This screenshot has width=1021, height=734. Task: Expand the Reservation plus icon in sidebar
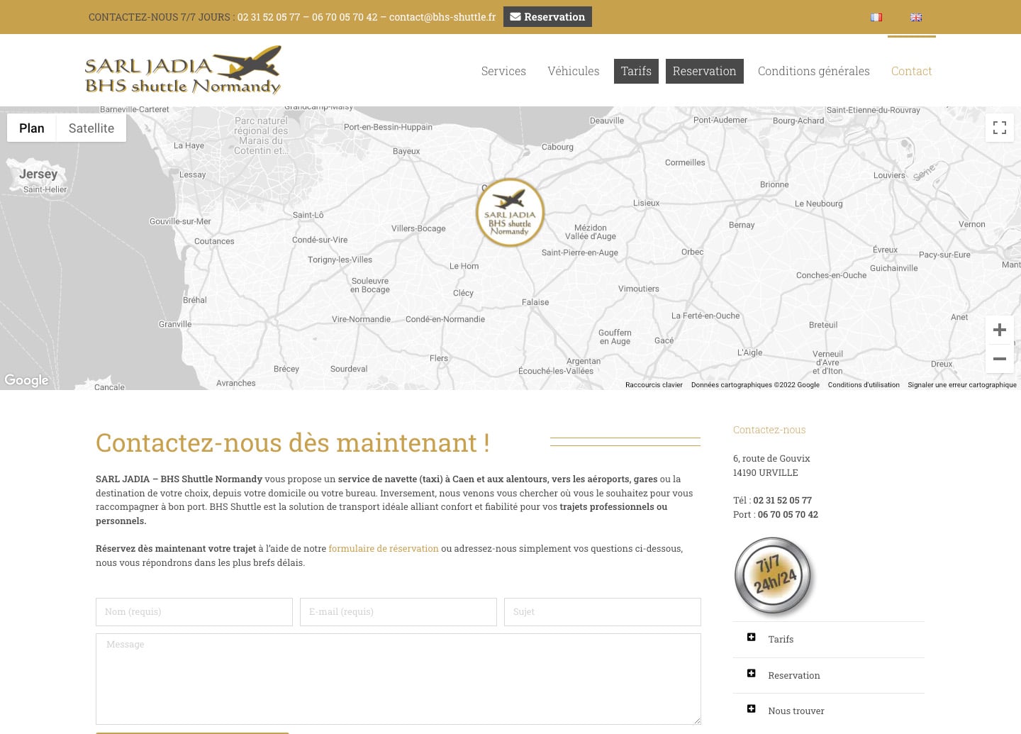pyautogui.click(x=752, y=673)
